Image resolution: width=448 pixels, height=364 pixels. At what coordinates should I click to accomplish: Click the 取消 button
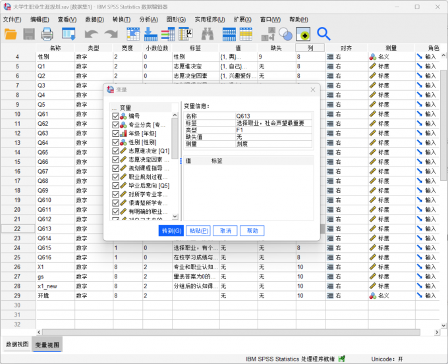pyautogui.click(x=225, y=230)
